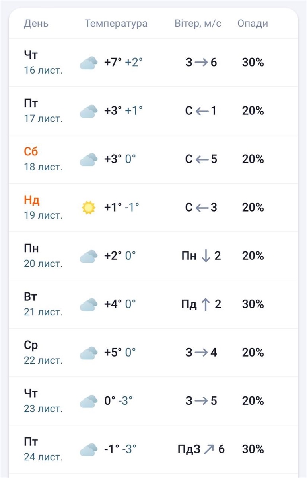Click the up wind arrow on Вт 21 лист.

(x=206, y=304)
